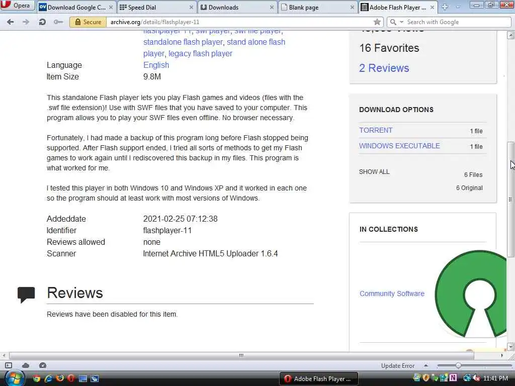Click the vertical scrollbar up arrow
The image size is (515, 386).
coord(510,35)
